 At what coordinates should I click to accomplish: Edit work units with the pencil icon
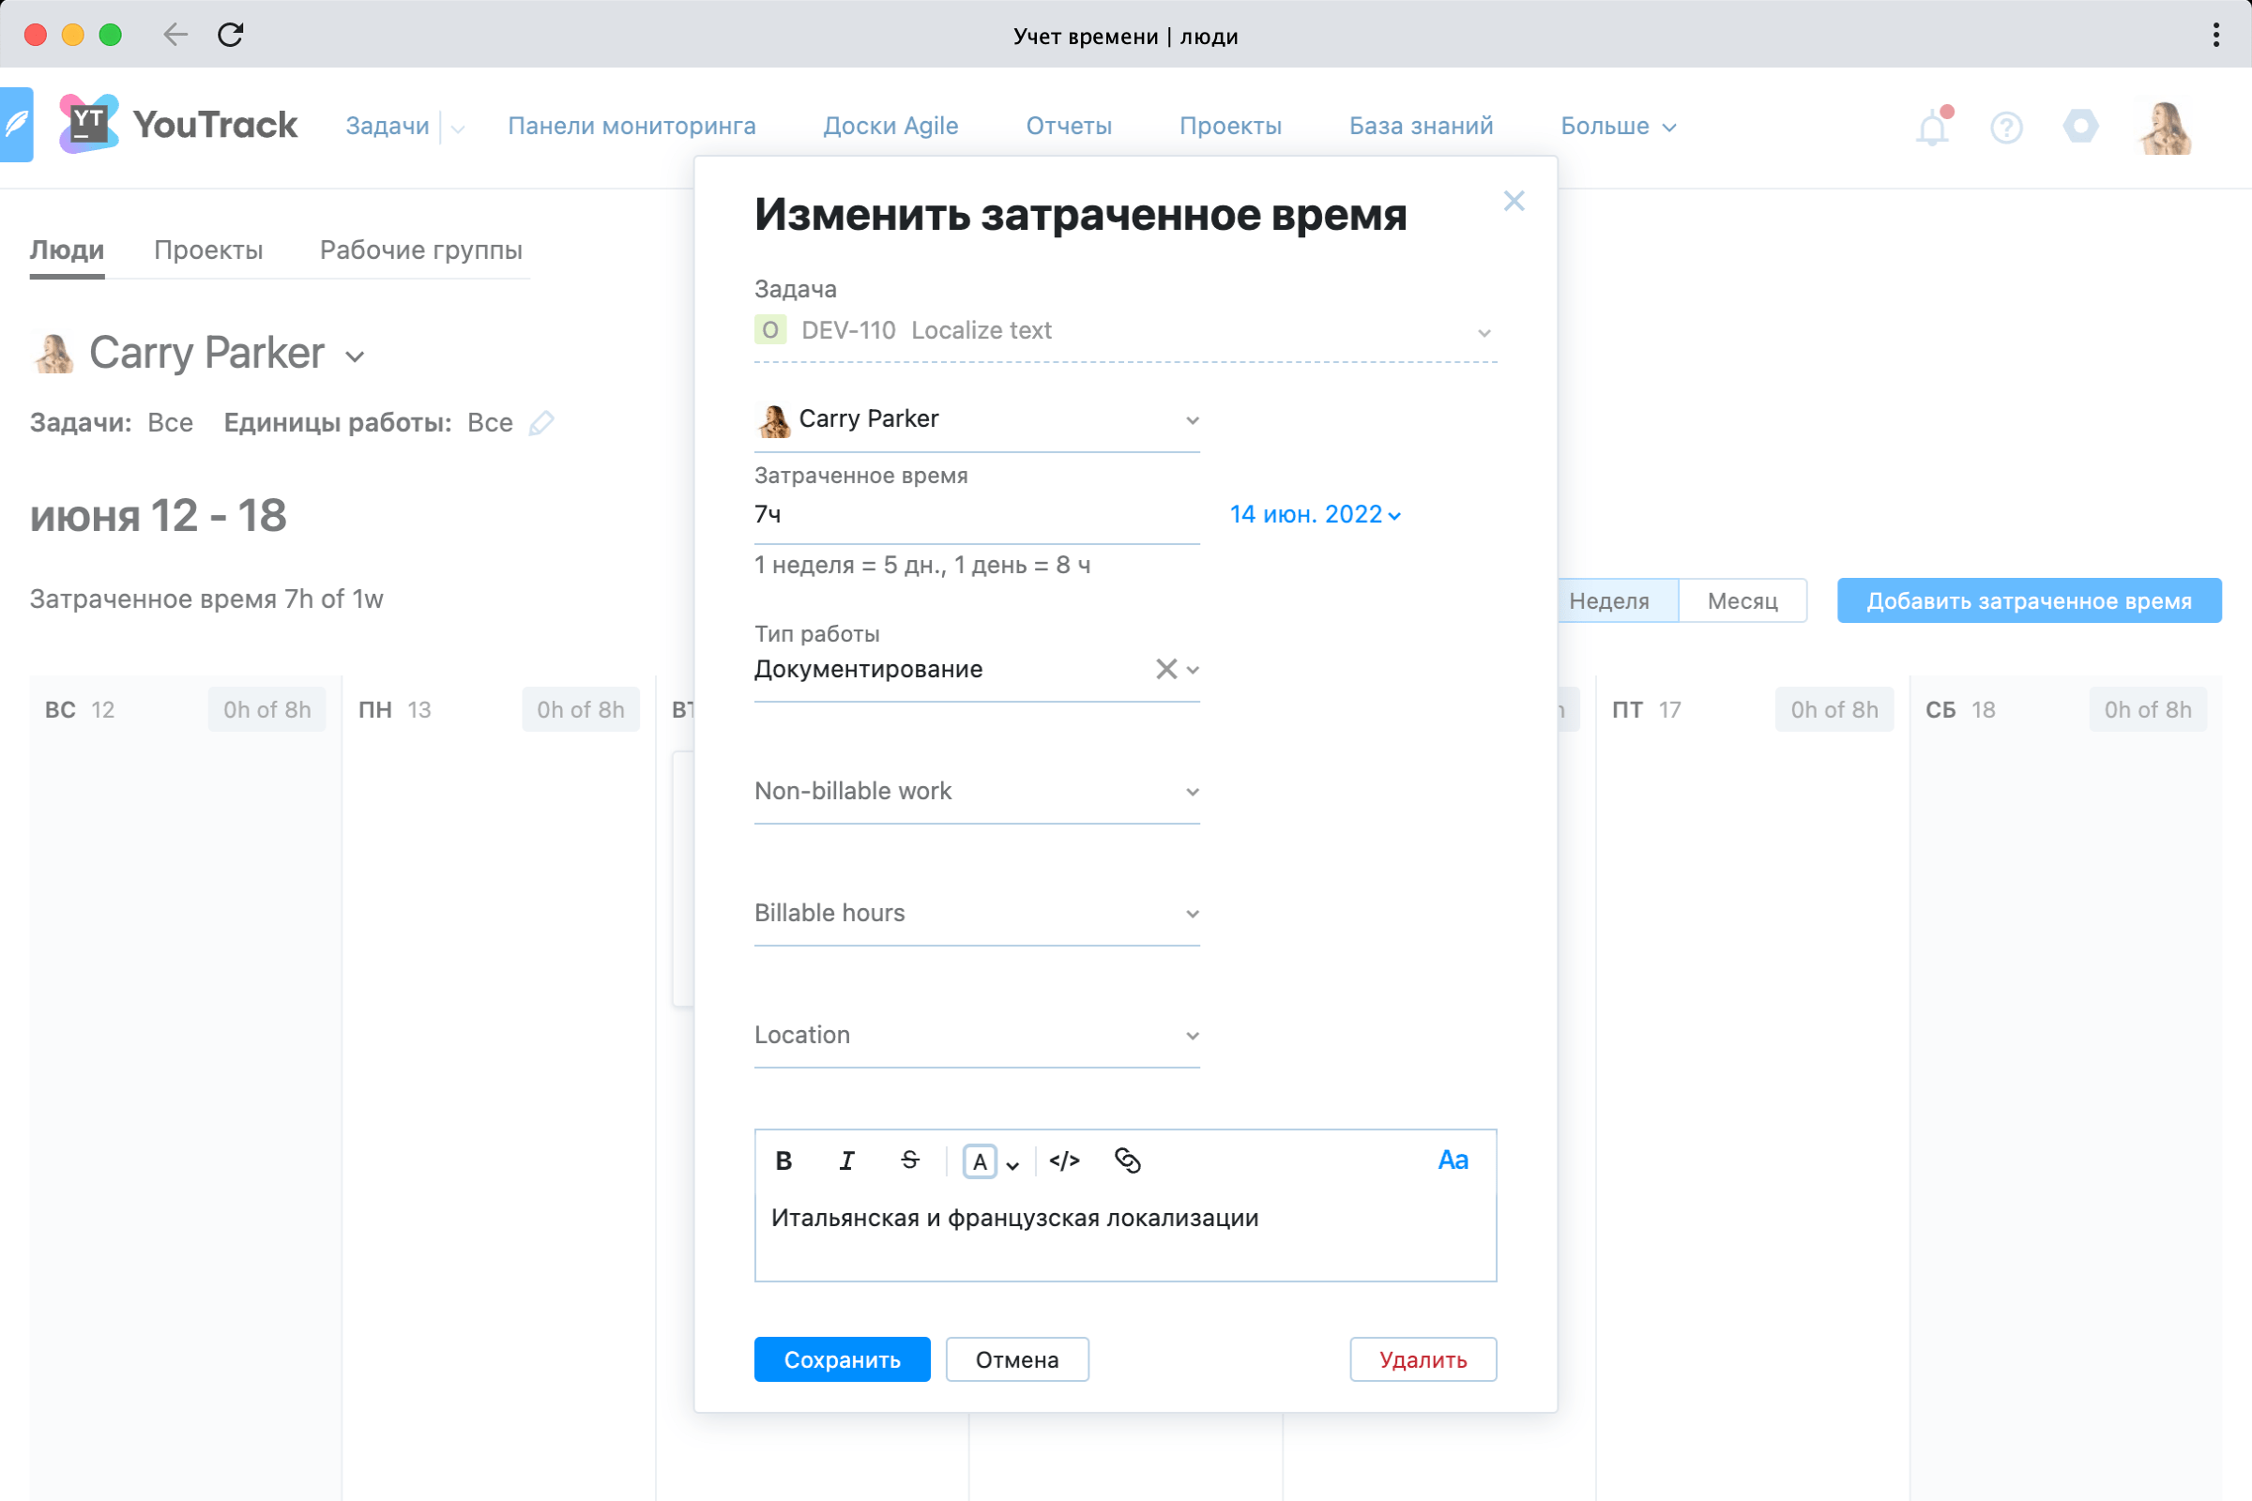coord(542,422)
